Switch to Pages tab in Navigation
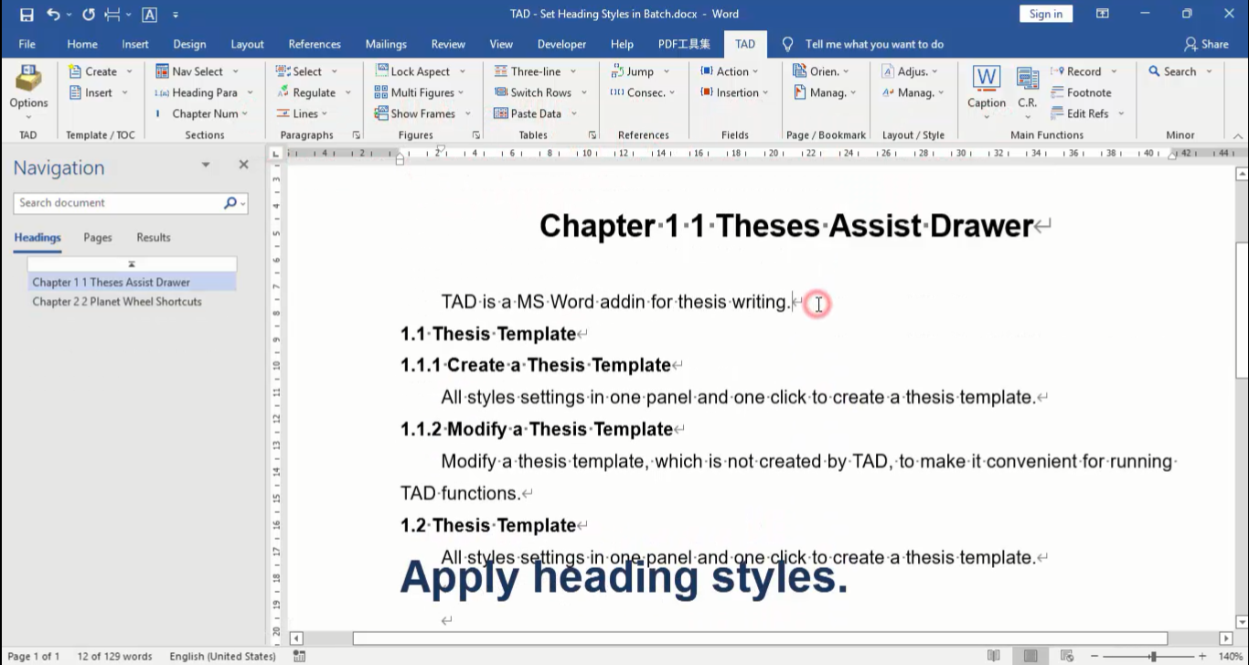 98,237
